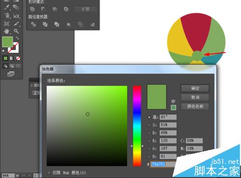
Task: Apply solid Color mode button
Action: pyautogui.click(x=5, y=58)
